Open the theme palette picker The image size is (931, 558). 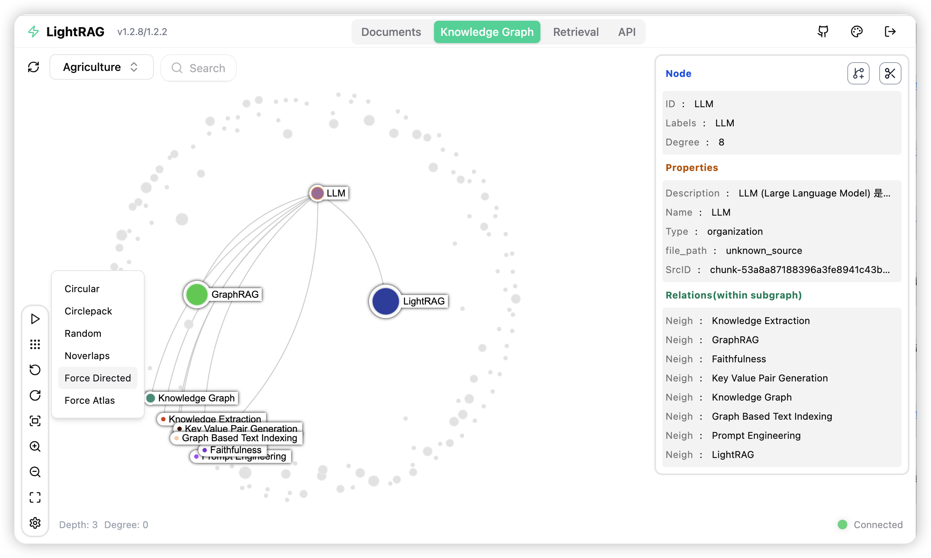point(856,31)
